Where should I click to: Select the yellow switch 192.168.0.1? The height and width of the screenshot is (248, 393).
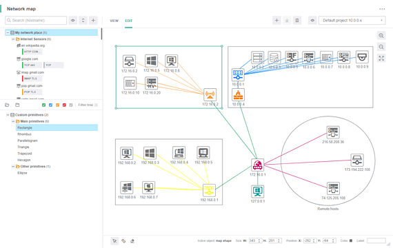(209, 190)
